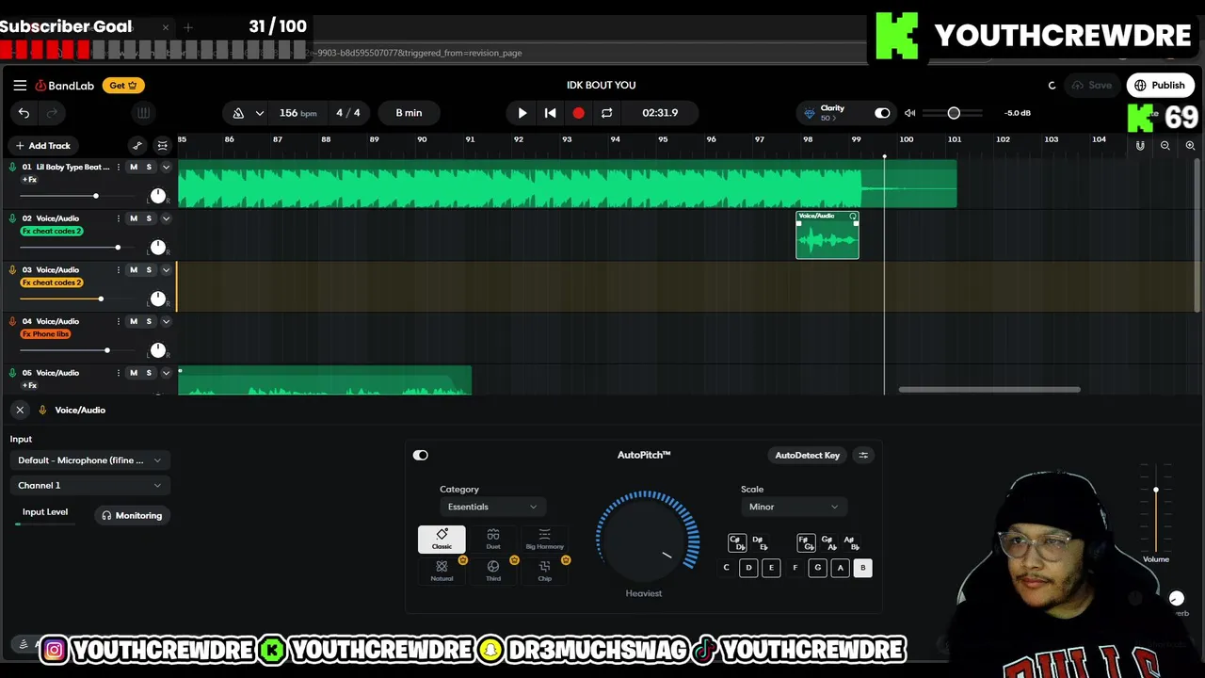Click the yellow Get membership button

[x=123, y=85]
